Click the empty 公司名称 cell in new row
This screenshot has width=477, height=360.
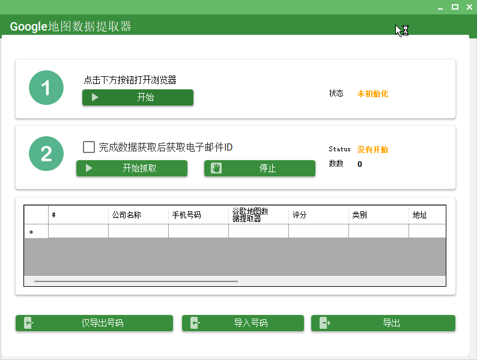coord(138,231)
